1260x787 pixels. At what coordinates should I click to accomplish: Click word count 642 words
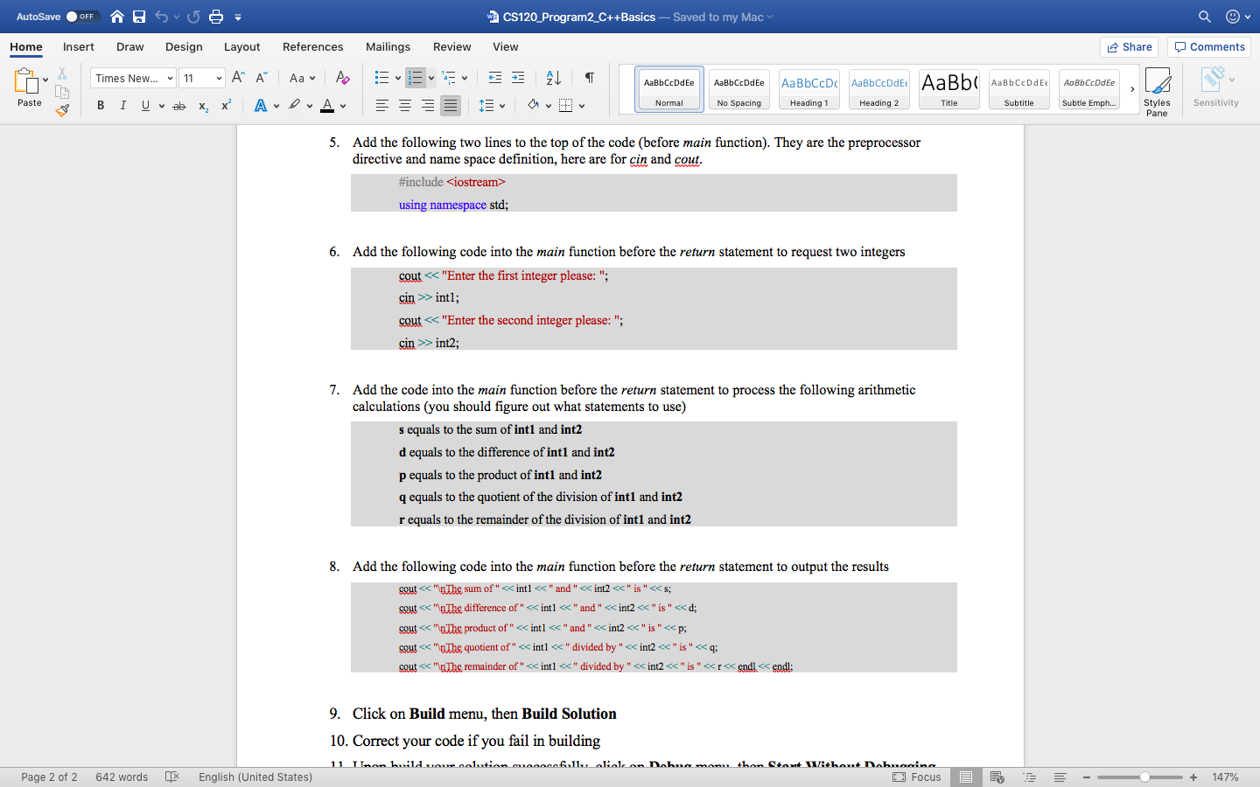(x=122, y=777)
